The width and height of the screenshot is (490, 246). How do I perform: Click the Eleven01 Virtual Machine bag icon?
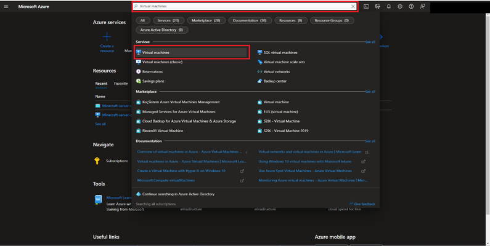(x=139, y=130)
